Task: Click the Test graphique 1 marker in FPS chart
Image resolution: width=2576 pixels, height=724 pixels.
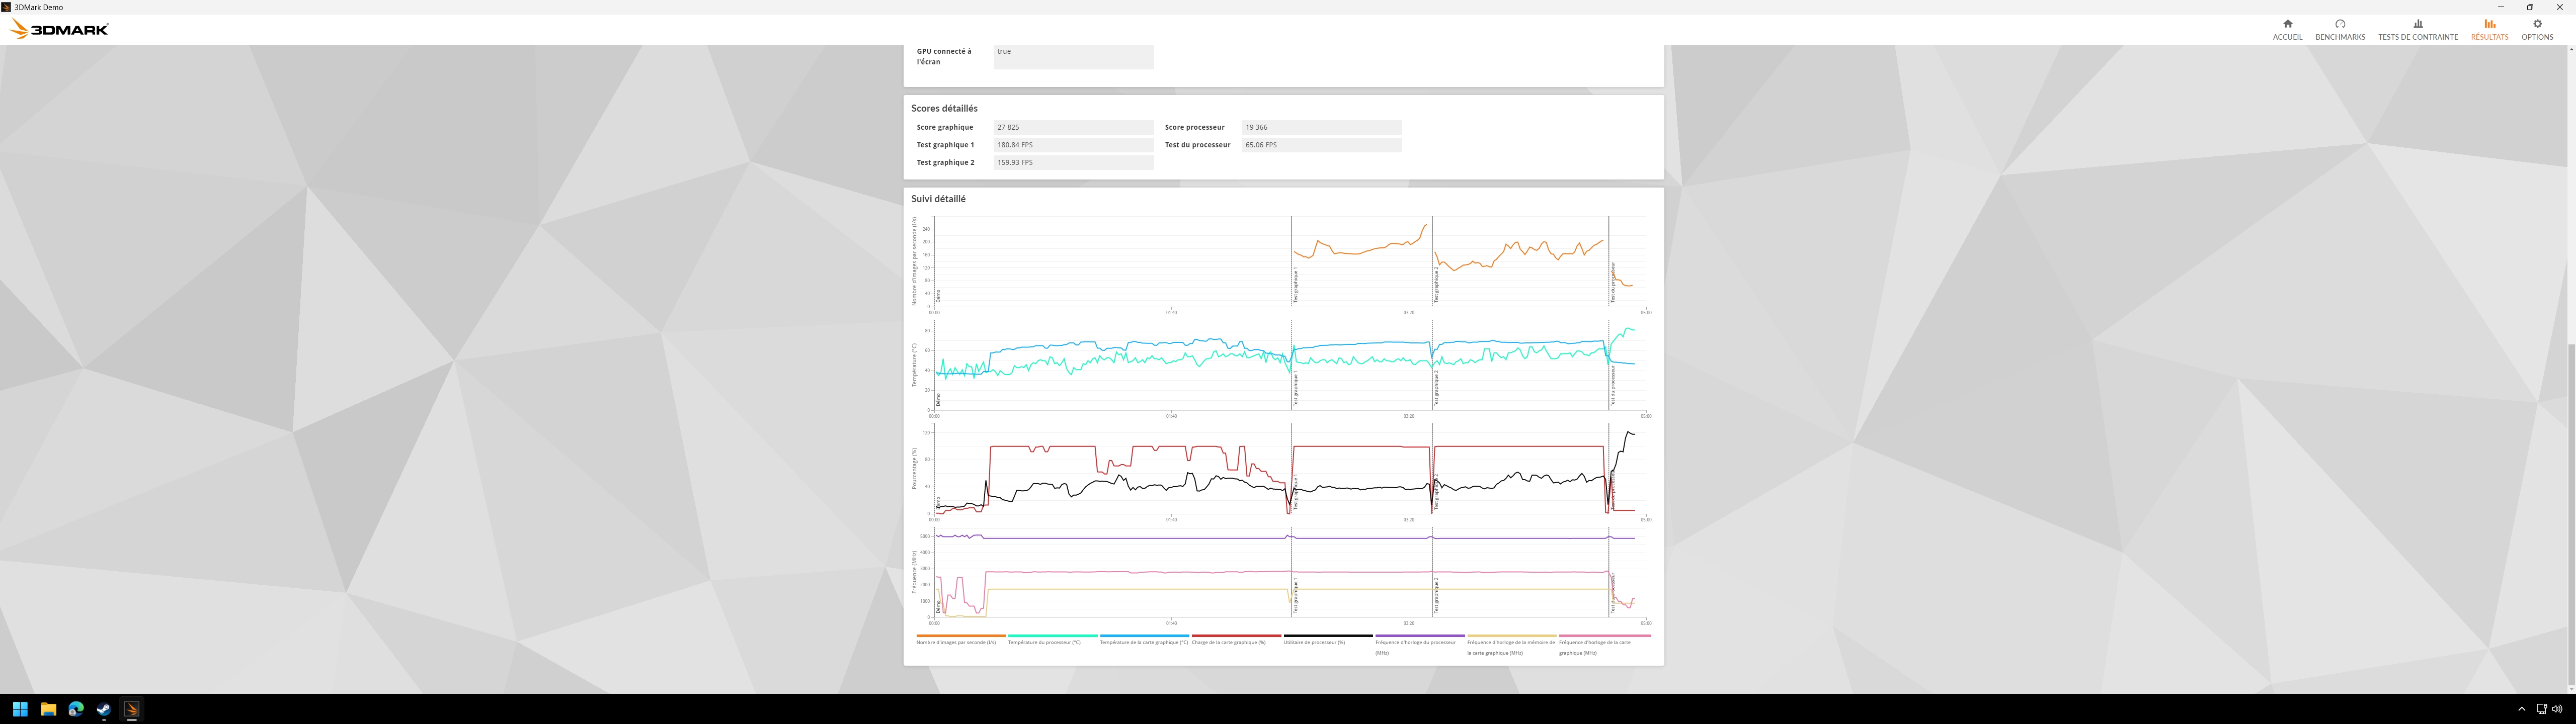Action: click(x=1295, y=285)
